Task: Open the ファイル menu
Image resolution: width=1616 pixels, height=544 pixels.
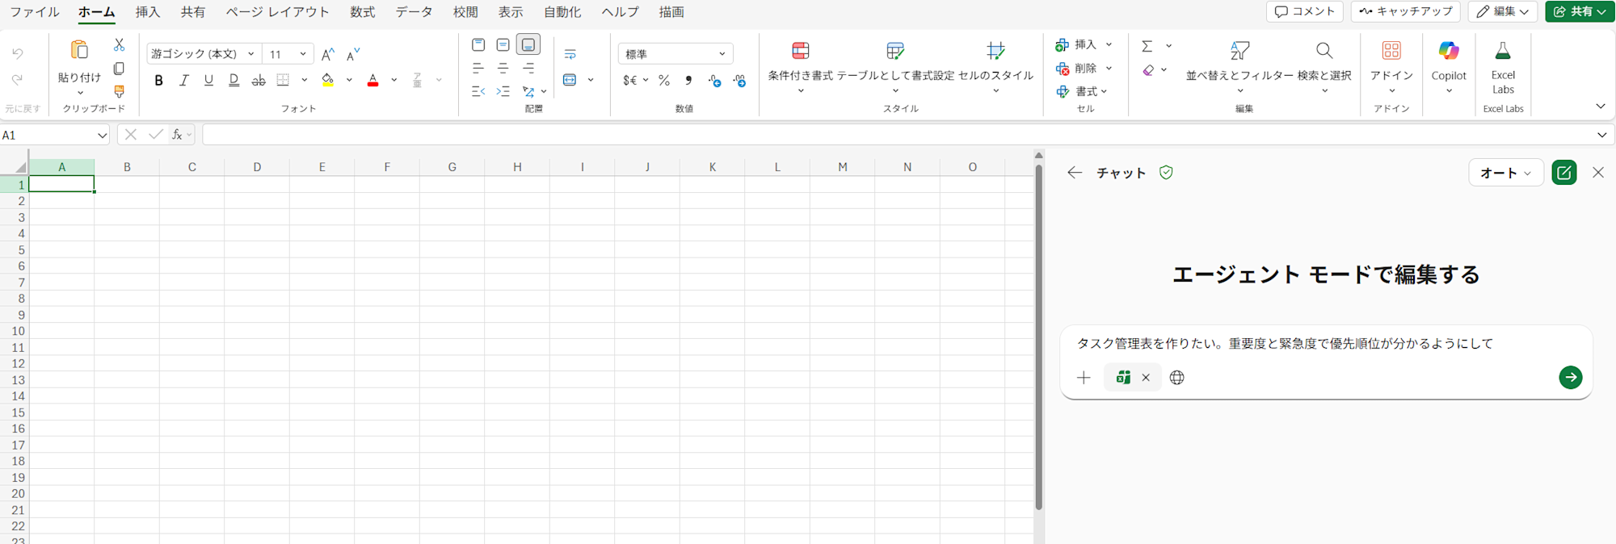Action: point(34,12)
